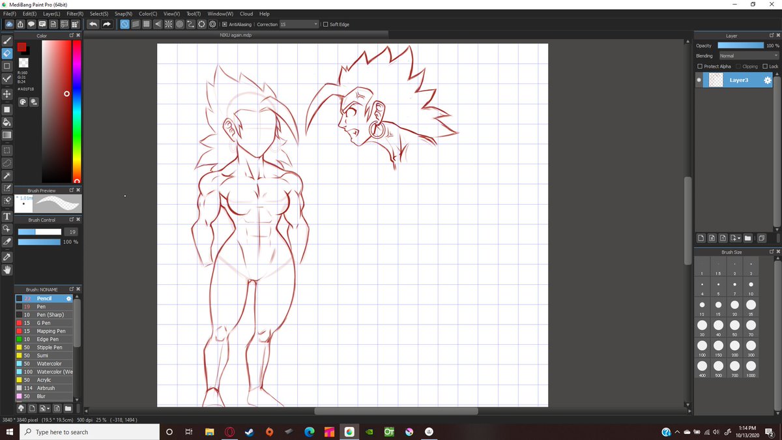
Task: Enable the radial snap icon
Action: 169,24
